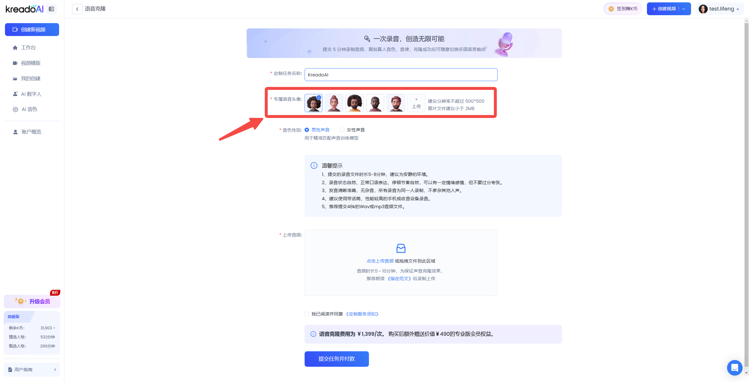This screenshot has height=382, width=749.
Task: Open the 《指定范文》 link
Action: coord(399,279)
